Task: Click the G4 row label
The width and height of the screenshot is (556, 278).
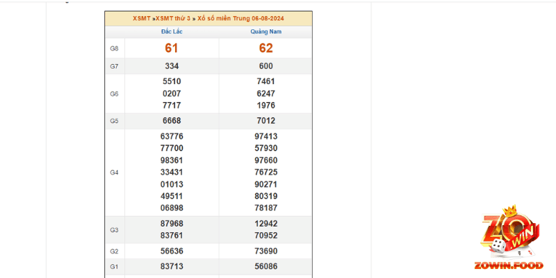Action: [115, 172]
